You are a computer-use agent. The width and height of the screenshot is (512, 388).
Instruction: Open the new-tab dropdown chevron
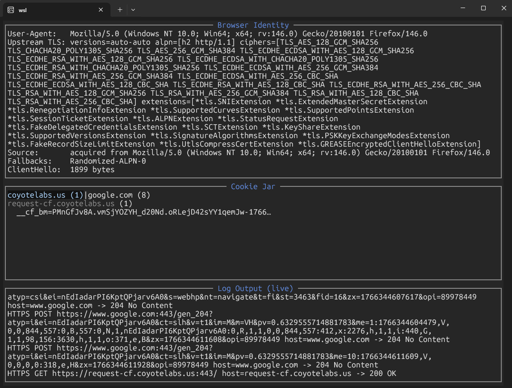(x=133, y=9)
